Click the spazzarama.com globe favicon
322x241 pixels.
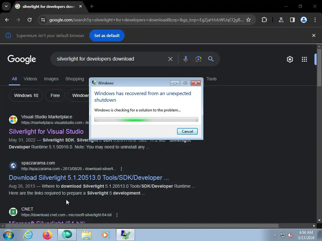click(x=13, y=166)
